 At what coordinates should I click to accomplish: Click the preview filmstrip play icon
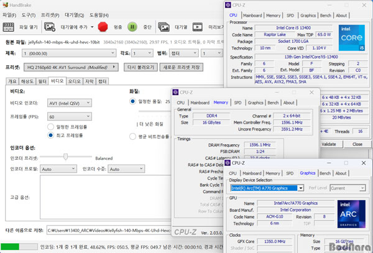(198, 27)
